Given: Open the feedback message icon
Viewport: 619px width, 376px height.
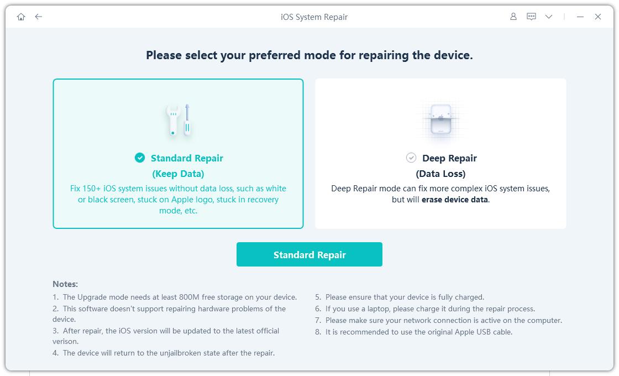Looking at the screenshot, I should tap(531, 17).
